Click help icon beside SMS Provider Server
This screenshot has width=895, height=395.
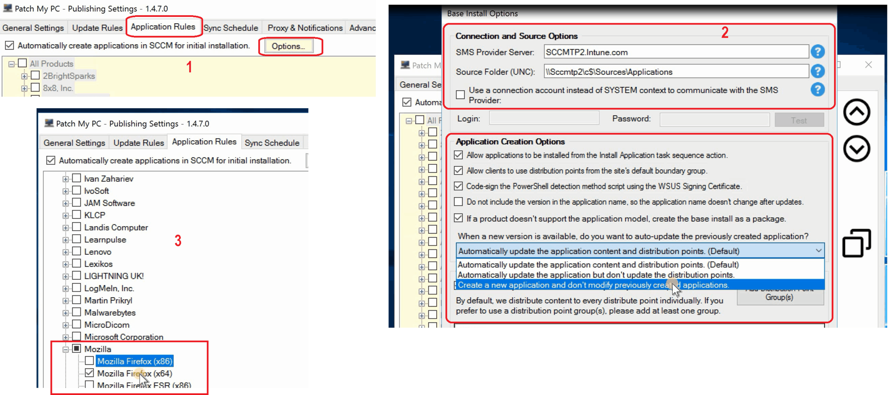point(817,52)
